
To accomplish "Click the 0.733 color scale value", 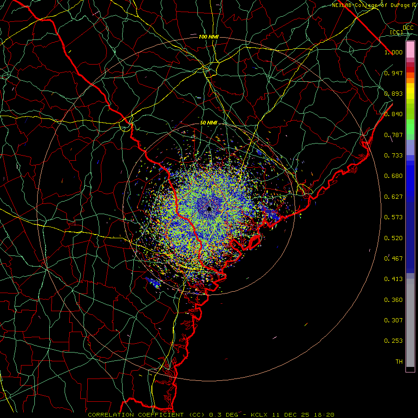I will [393, 156].
